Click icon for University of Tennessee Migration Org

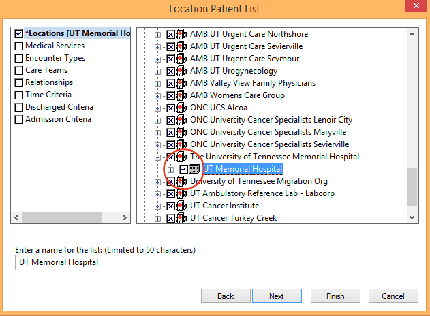(x=181, y=181)
